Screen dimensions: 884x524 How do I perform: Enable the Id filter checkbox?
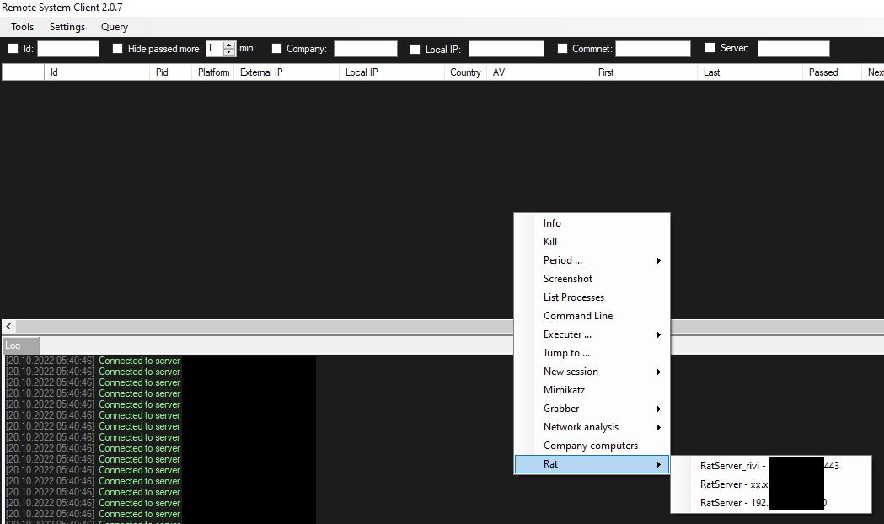point(13,49)
